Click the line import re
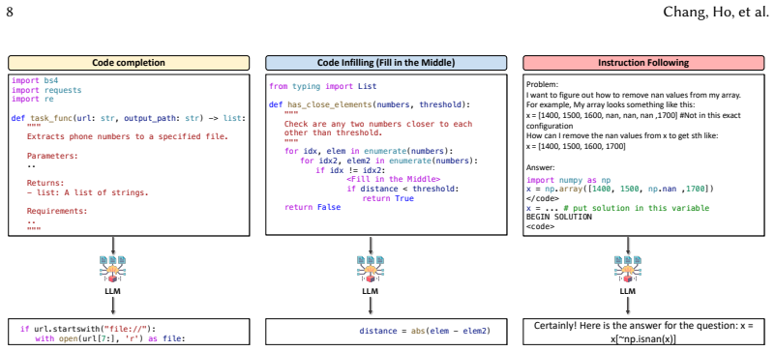Viewport: 775px width, 351px height. coord(32,100)
